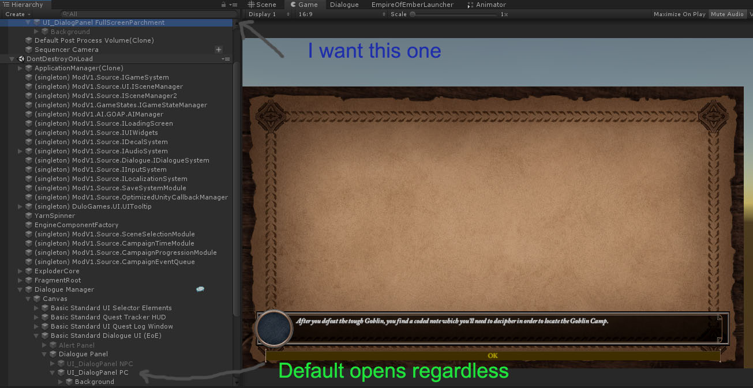Click the cube icon of Alert Panel

(x=53, y=345)
